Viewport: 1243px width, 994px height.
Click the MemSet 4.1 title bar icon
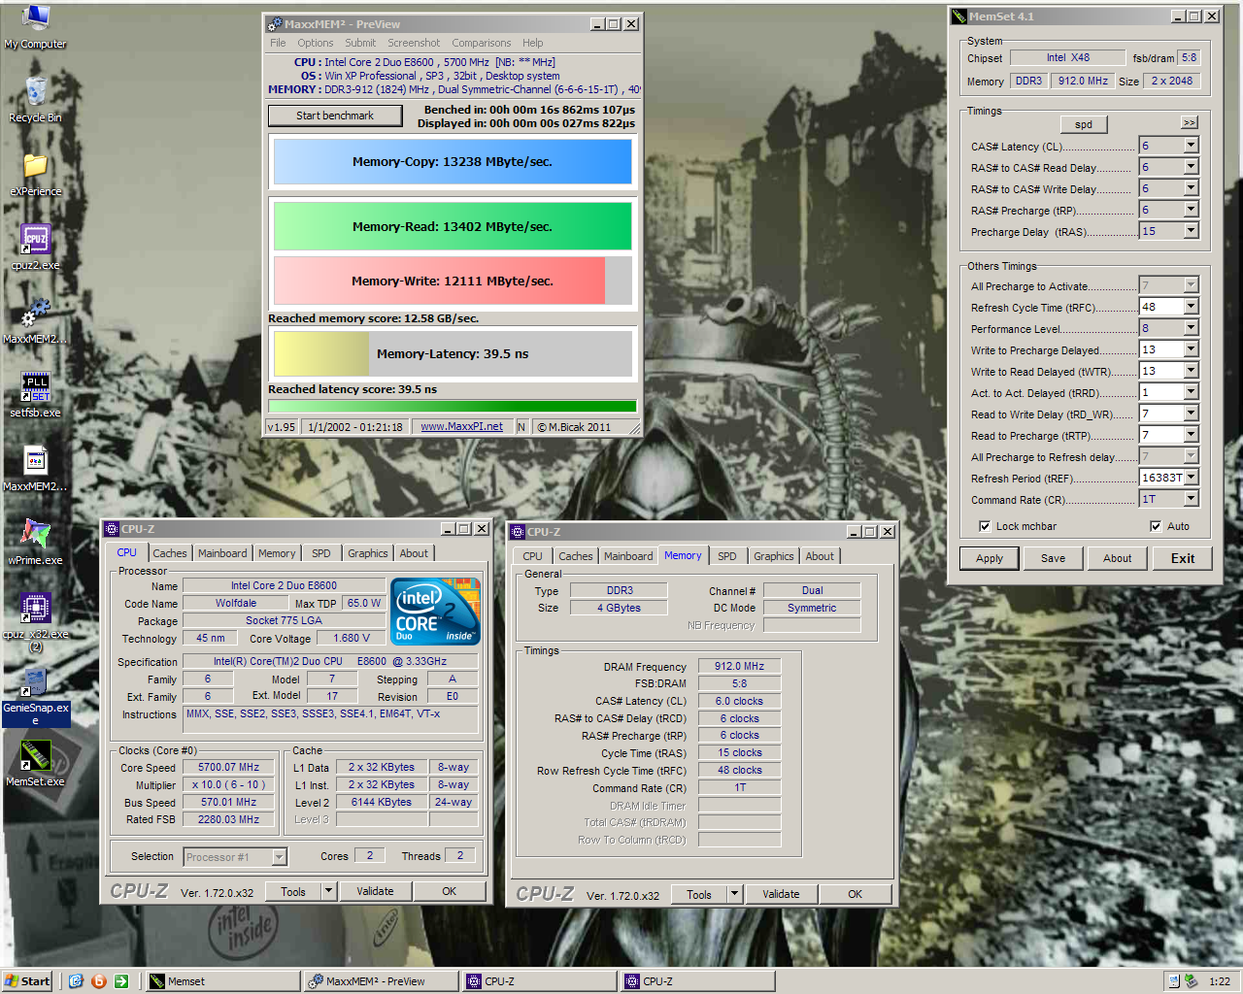959,17
